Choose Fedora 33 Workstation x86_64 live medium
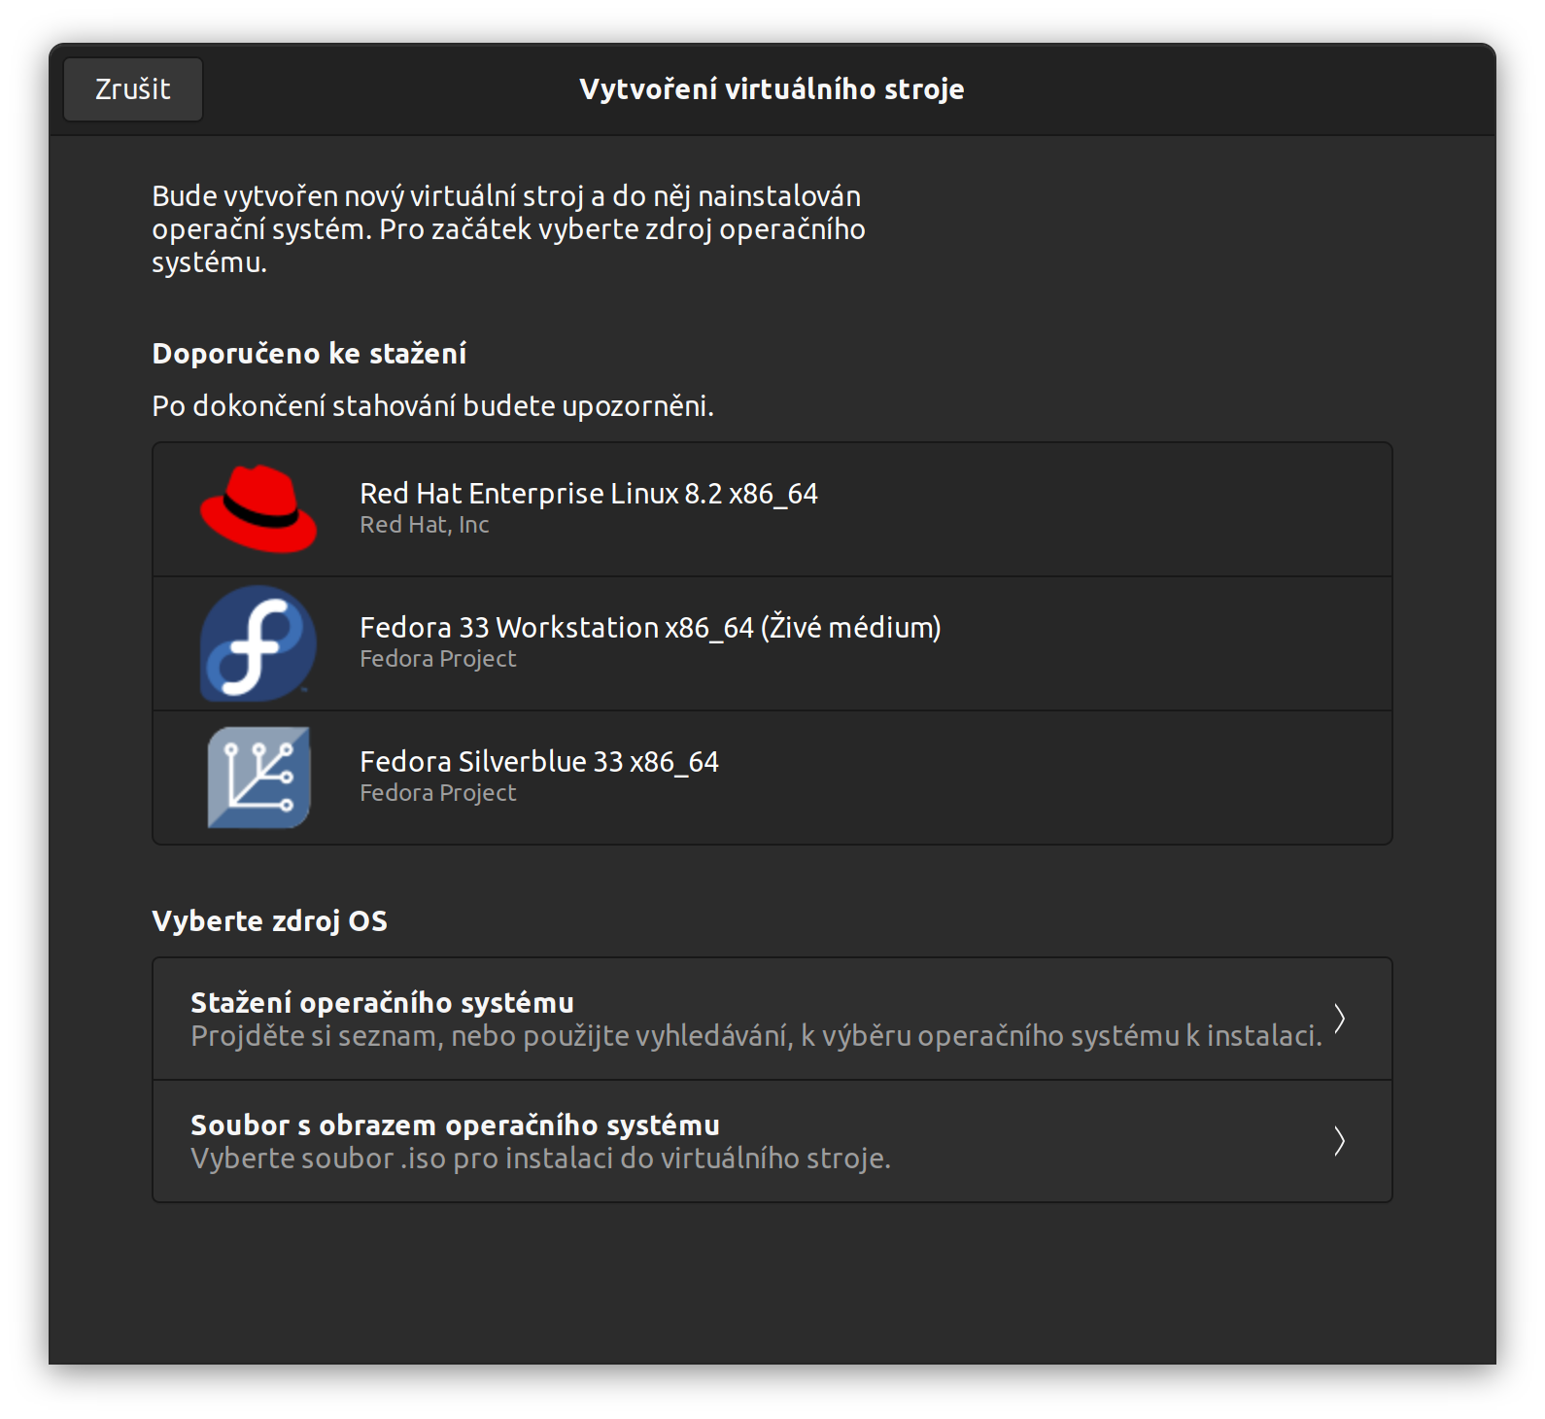 (772, 643)
